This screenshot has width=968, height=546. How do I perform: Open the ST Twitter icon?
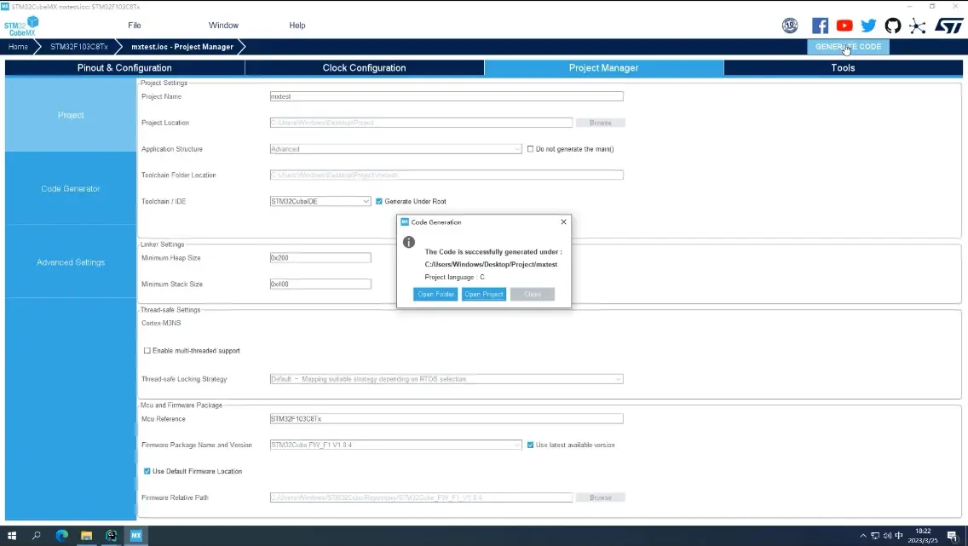tap(868, 26)
